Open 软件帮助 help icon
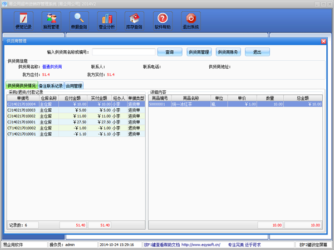 click(163, 21)
